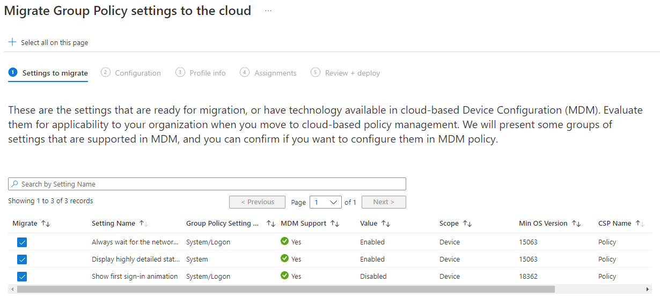Click 'System/Logon' in Always wait row

[x=208, y=242]
